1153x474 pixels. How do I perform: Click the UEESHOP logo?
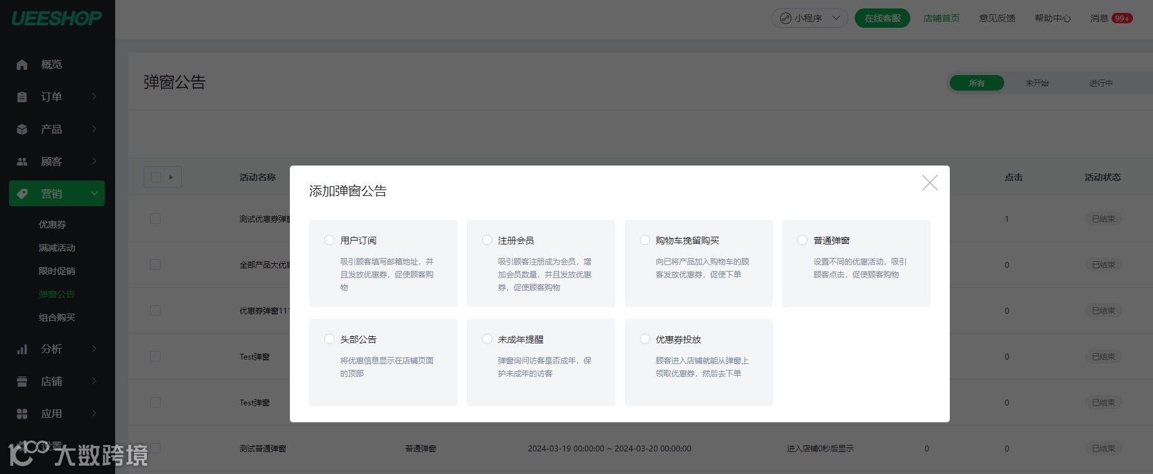[56, 18]
